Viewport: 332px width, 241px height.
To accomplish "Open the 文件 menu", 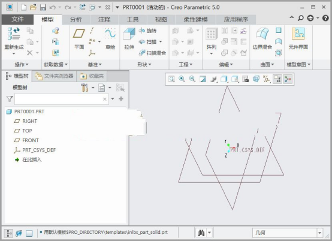I will [x=17, y=19].
